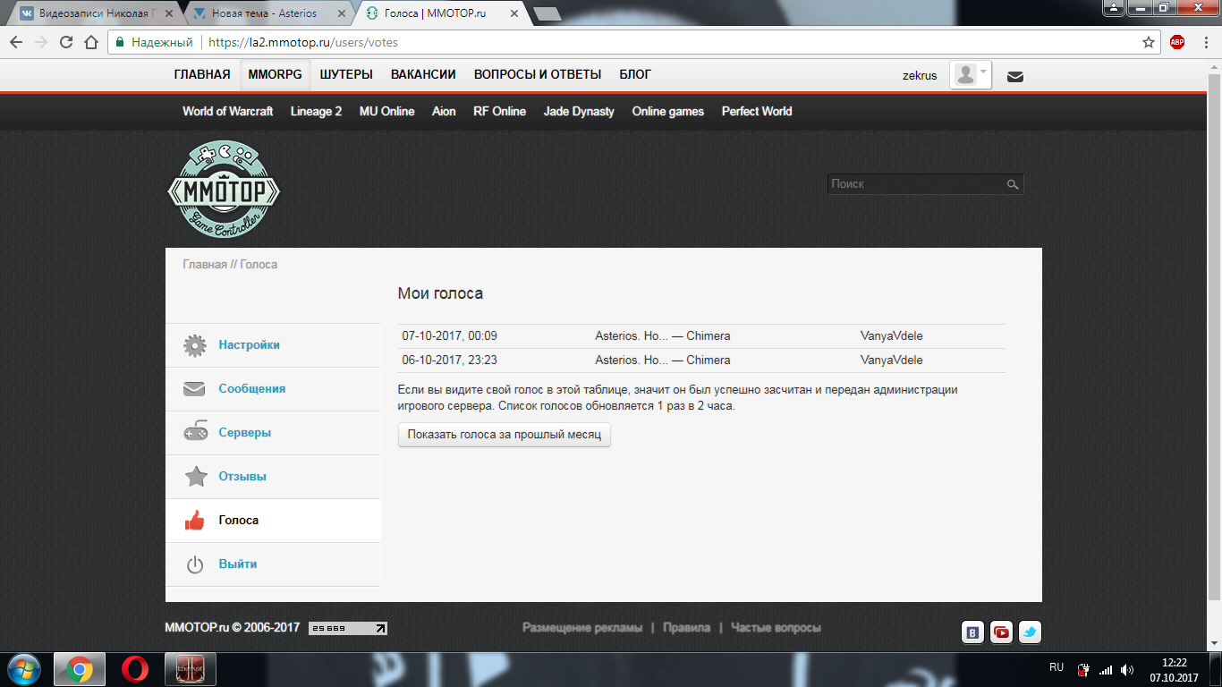The image size is (1222, 687).
Task: Go to ВОПРОСЫ И ОТВЕТЫ
Action: 538,75
